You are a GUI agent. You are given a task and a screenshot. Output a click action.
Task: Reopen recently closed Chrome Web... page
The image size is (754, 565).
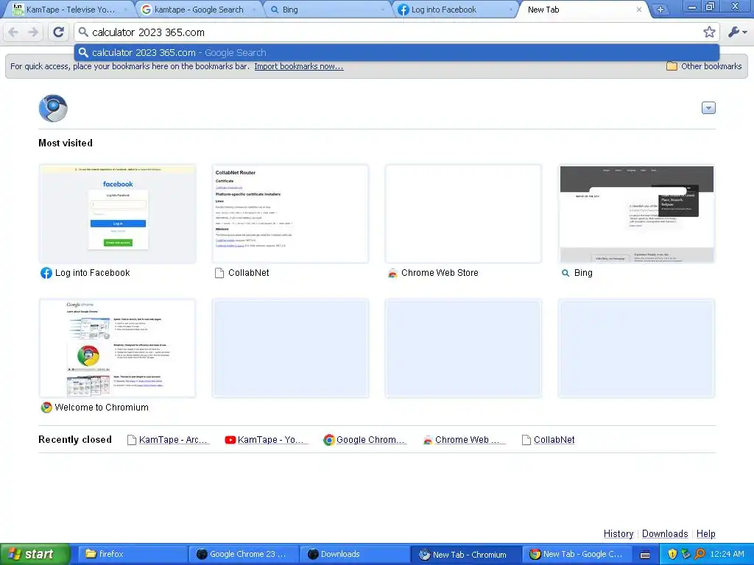coord(465,440)
